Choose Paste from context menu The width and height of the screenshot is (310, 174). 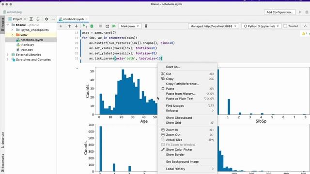point(187,88)
